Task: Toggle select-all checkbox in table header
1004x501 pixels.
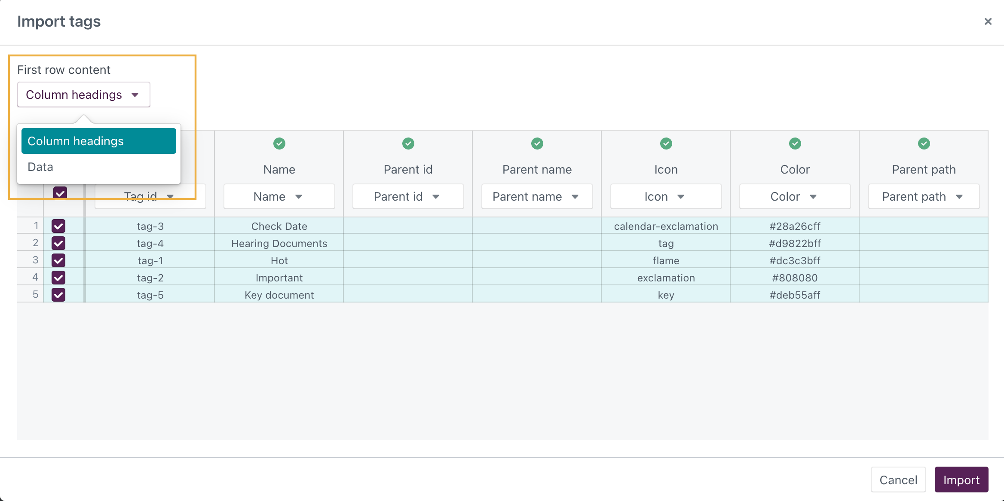Action: point(60,193)
